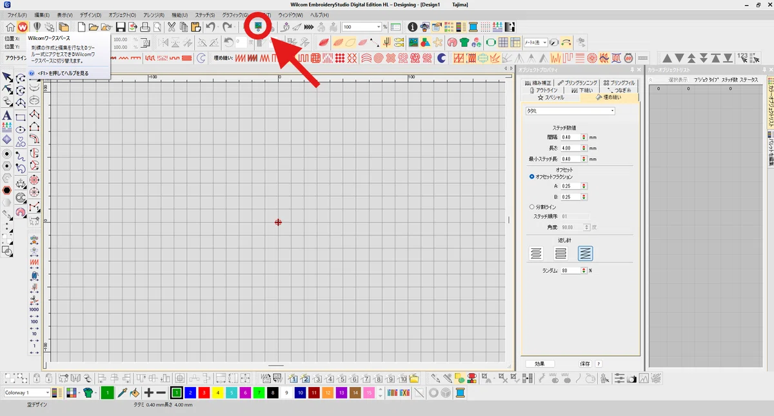Click the blue thread spool icon in top toolbar
The height and width of the screenshot is (416, 774).
[473, 27]
